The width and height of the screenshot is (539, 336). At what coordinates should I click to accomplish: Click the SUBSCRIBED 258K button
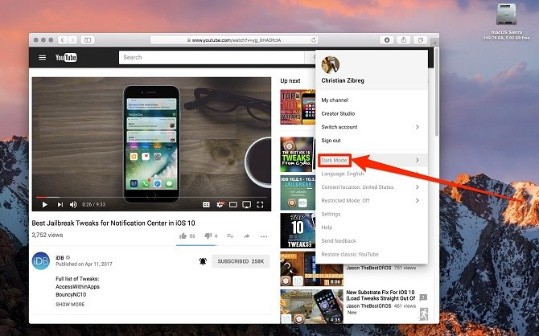point(241,261)
